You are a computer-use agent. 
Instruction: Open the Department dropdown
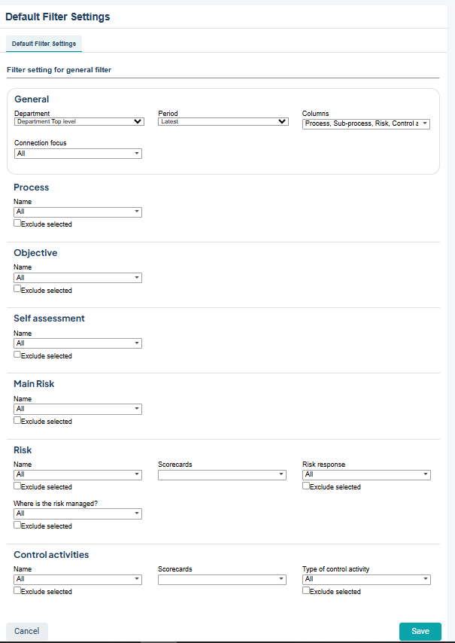79,121
